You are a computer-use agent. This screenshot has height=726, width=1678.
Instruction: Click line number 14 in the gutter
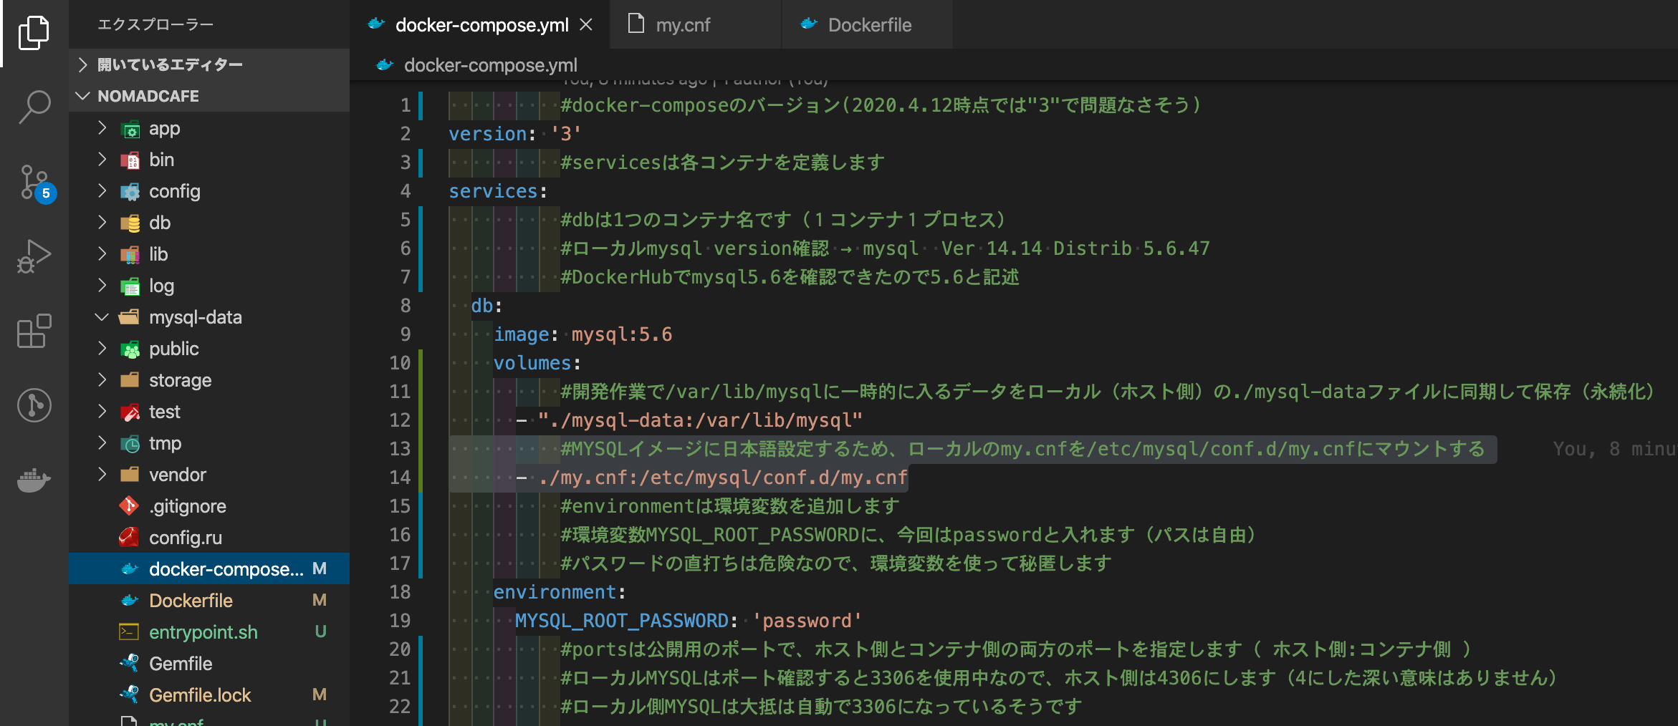tap(400, 478)
